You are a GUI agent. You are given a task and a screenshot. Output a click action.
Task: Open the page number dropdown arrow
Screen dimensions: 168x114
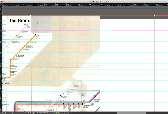[x=26, y=113]
